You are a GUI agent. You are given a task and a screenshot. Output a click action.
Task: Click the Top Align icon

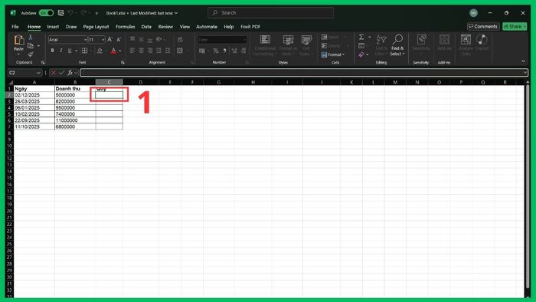pos(132,39)
